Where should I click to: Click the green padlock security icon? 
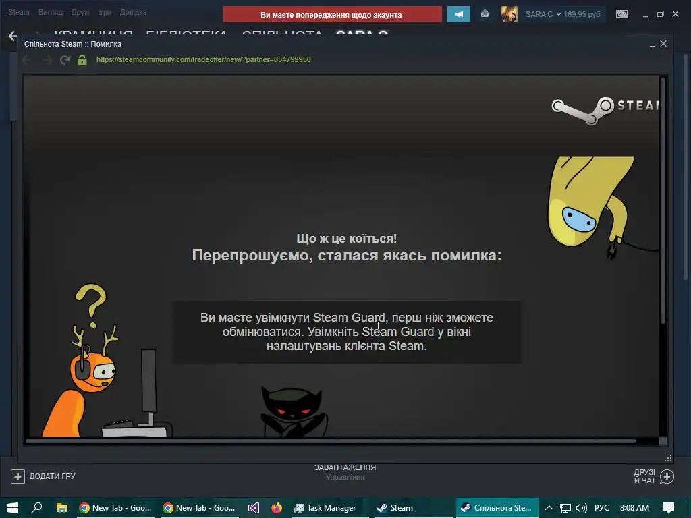(82, 60)
